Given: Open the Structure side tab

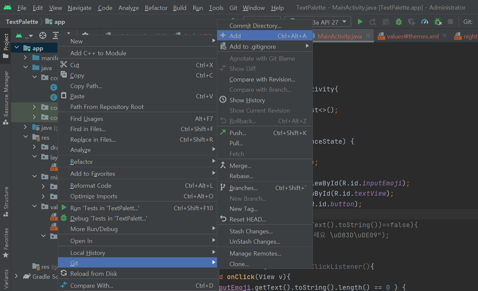Looking at the screenshot, I should (x=6, y=201).
